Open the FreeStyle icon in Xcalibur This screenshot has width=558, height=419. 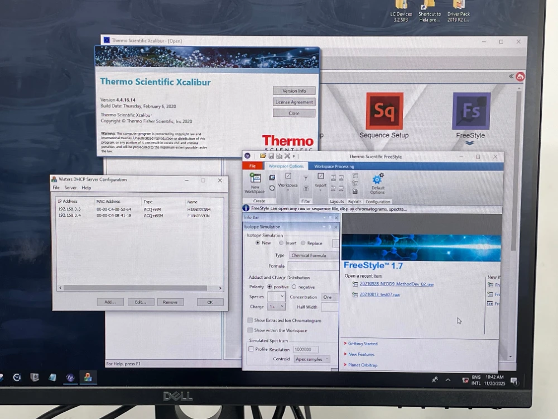click(471, 112)
